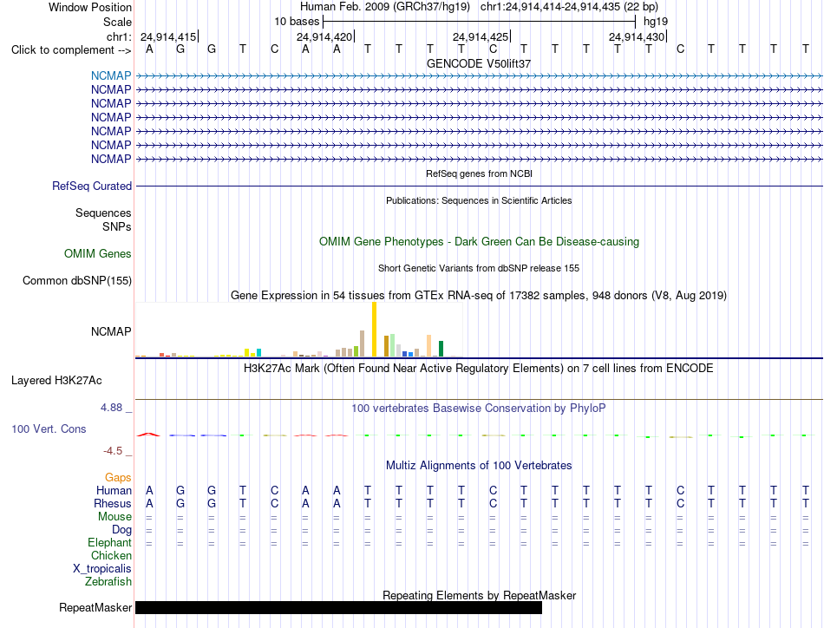Select the Mouse alignment row label
This screenshot has width=824, height=628.
[x=114, y=517]
